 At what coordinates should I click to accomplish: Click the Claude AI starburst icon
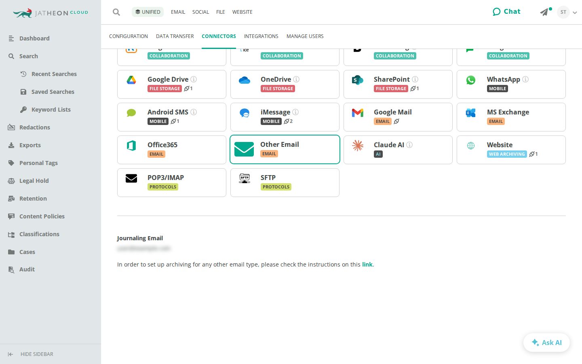[358, 146]
